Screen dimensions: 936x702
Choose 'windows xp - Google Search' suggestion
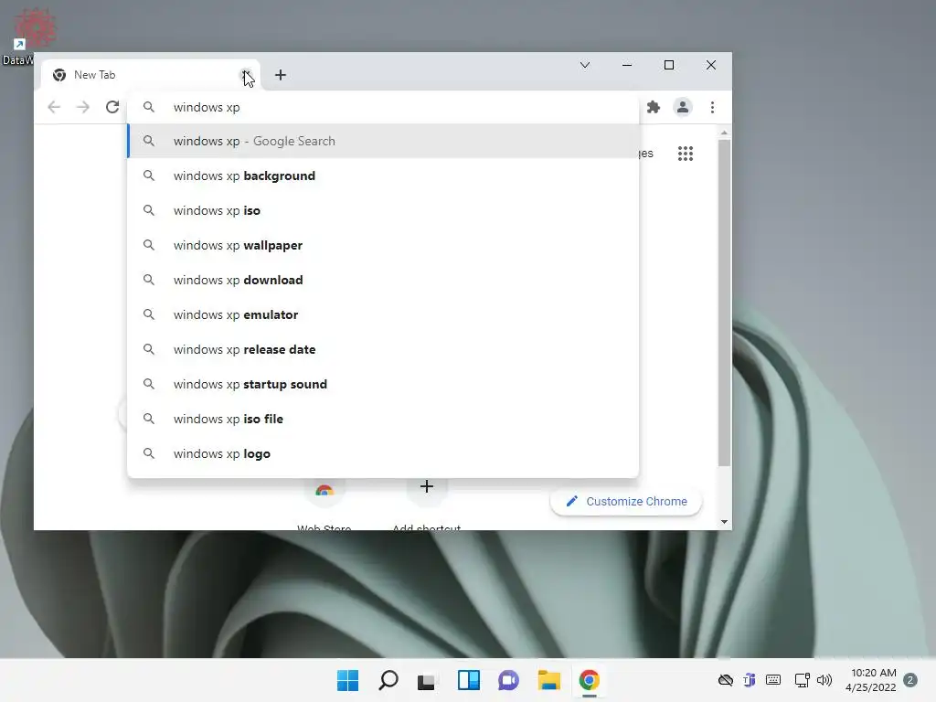(383, 141)
